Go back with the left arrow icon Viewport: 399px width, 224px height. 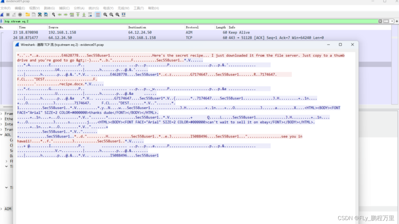59,15
